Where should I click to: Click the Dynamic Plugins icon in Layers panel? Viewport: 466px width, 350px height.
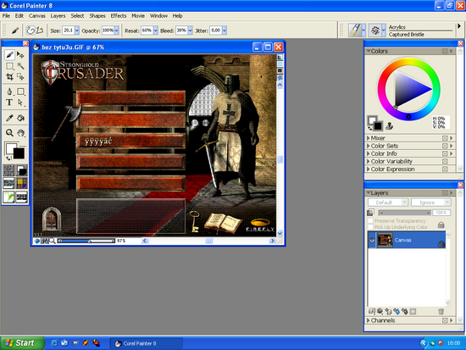pos(380,311)
